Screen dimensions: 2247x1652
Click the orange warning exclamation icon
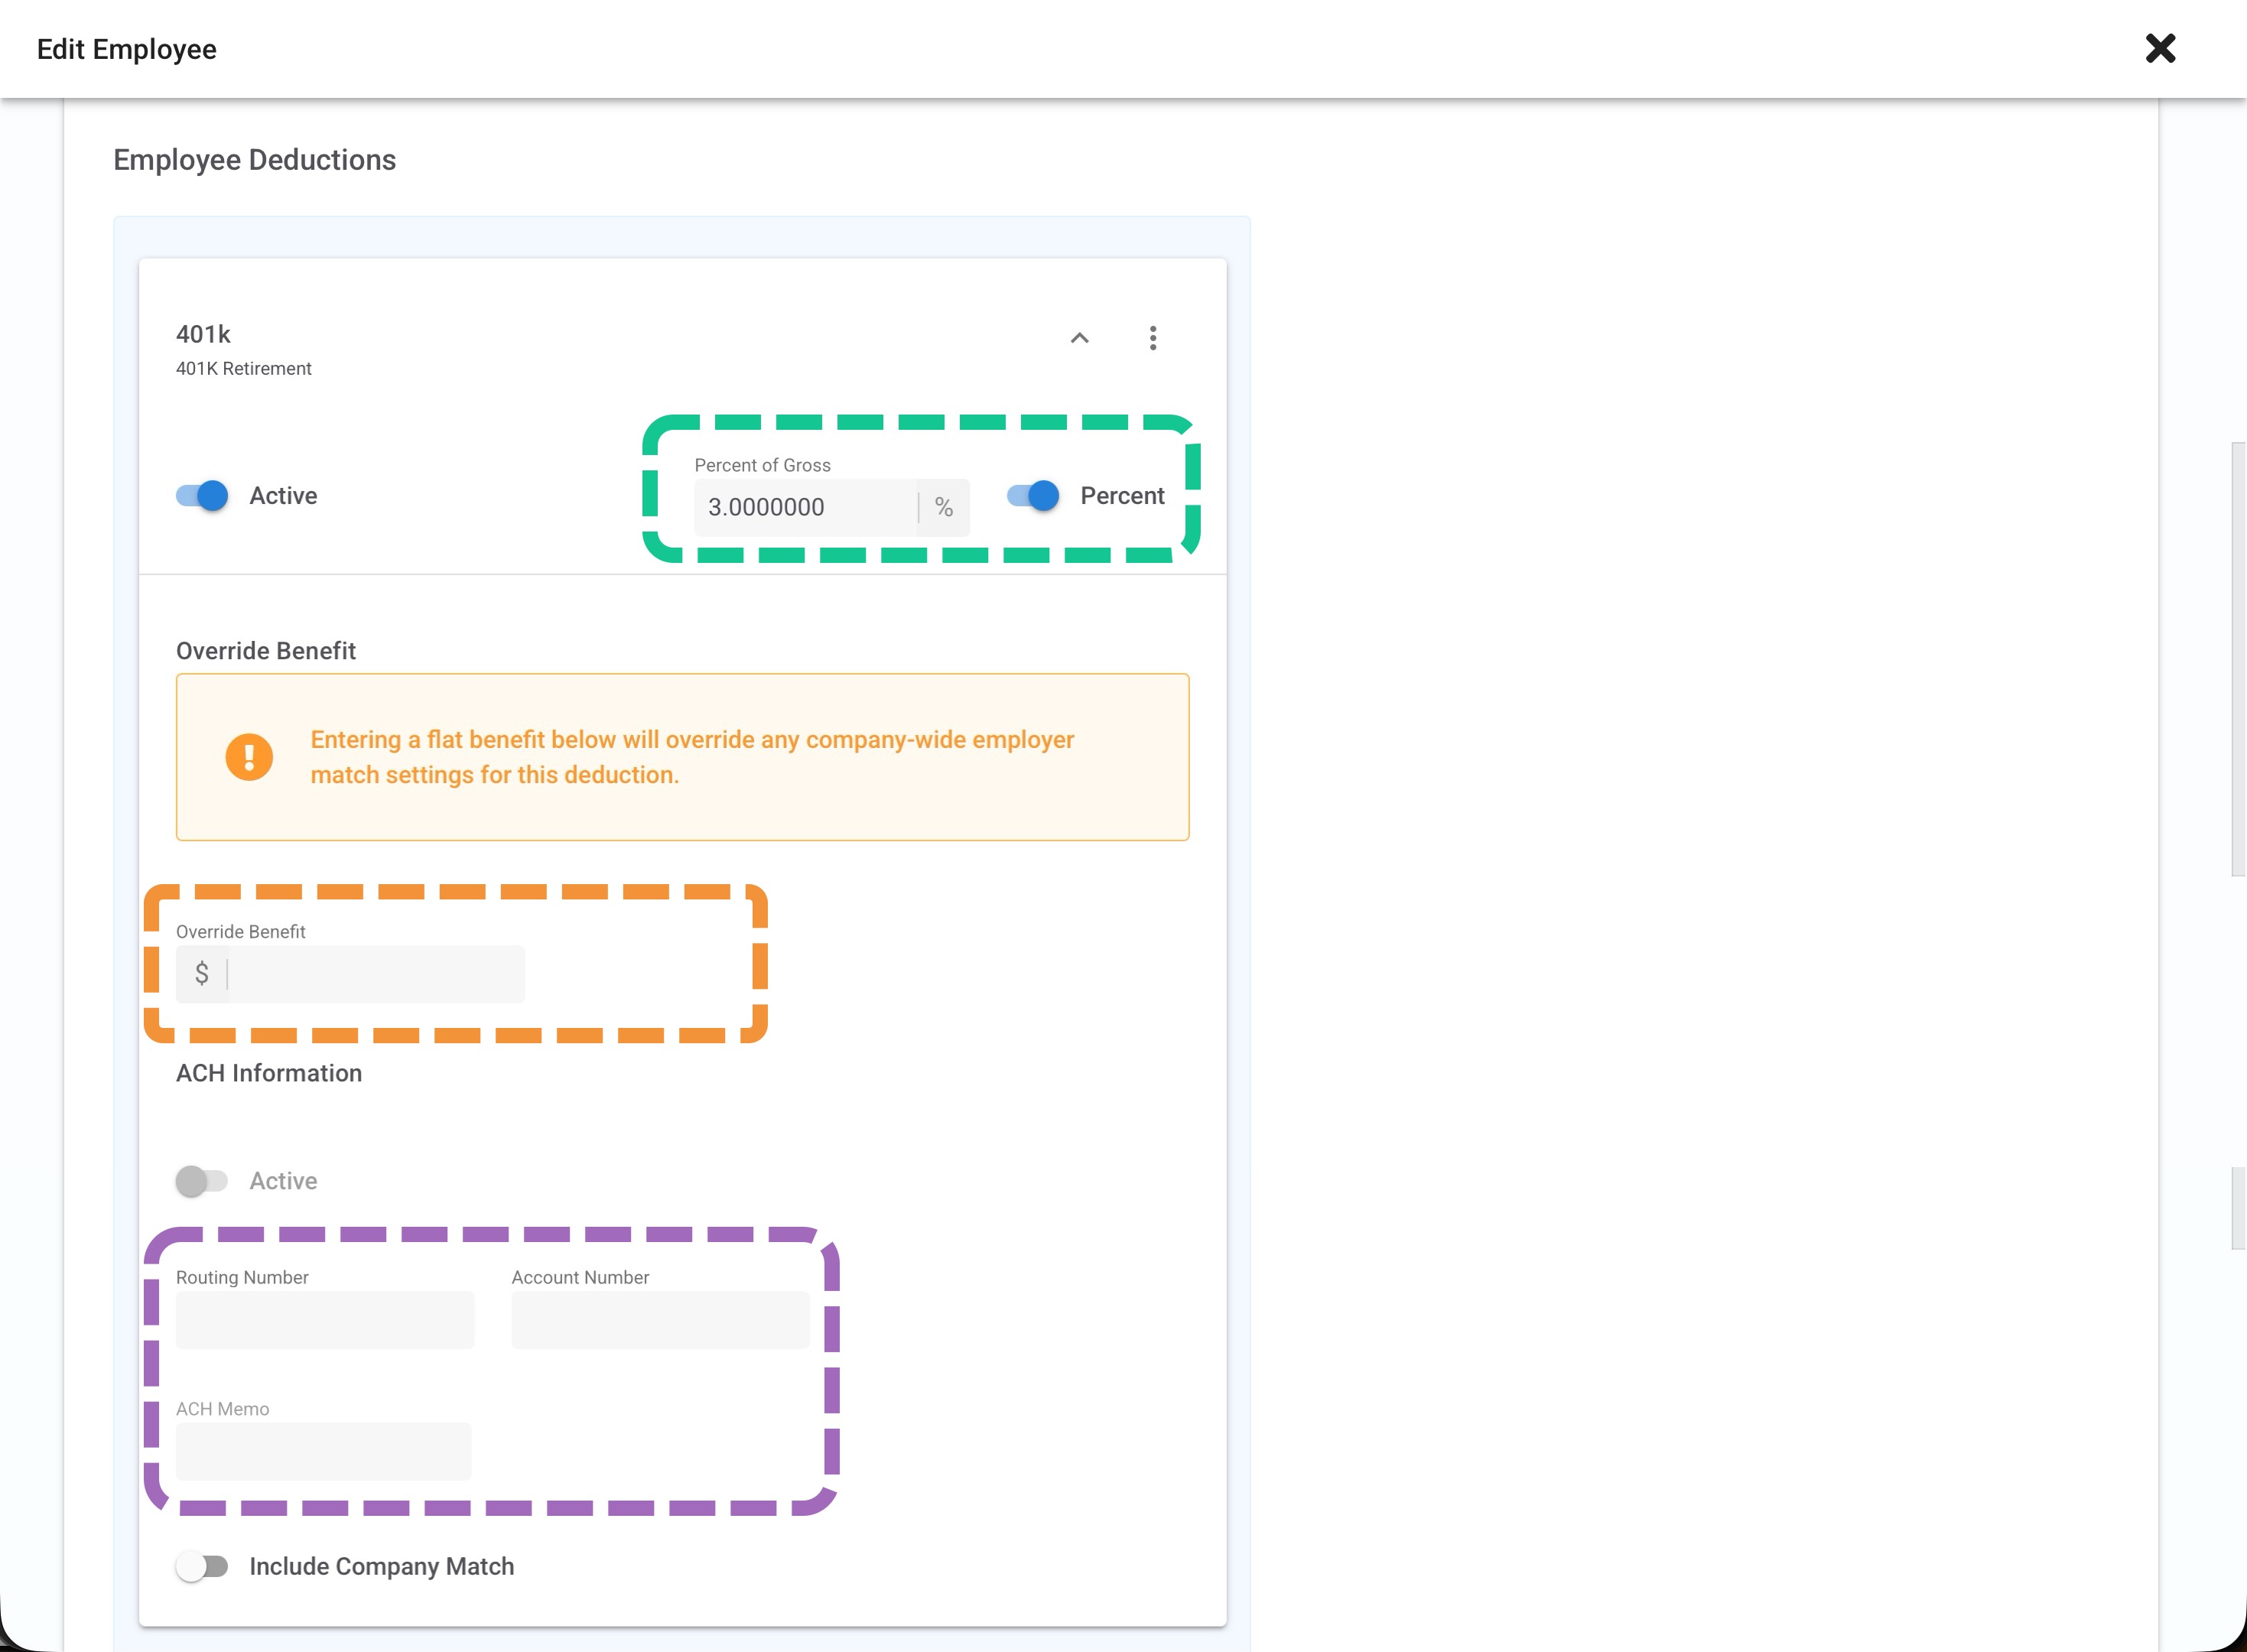tap(249, 757)
